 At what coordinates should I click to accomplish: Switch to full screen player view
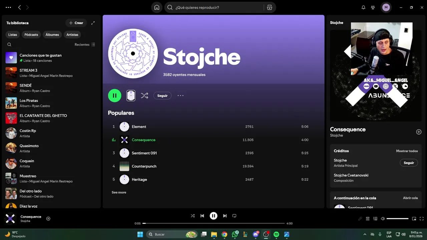(422, 219)
